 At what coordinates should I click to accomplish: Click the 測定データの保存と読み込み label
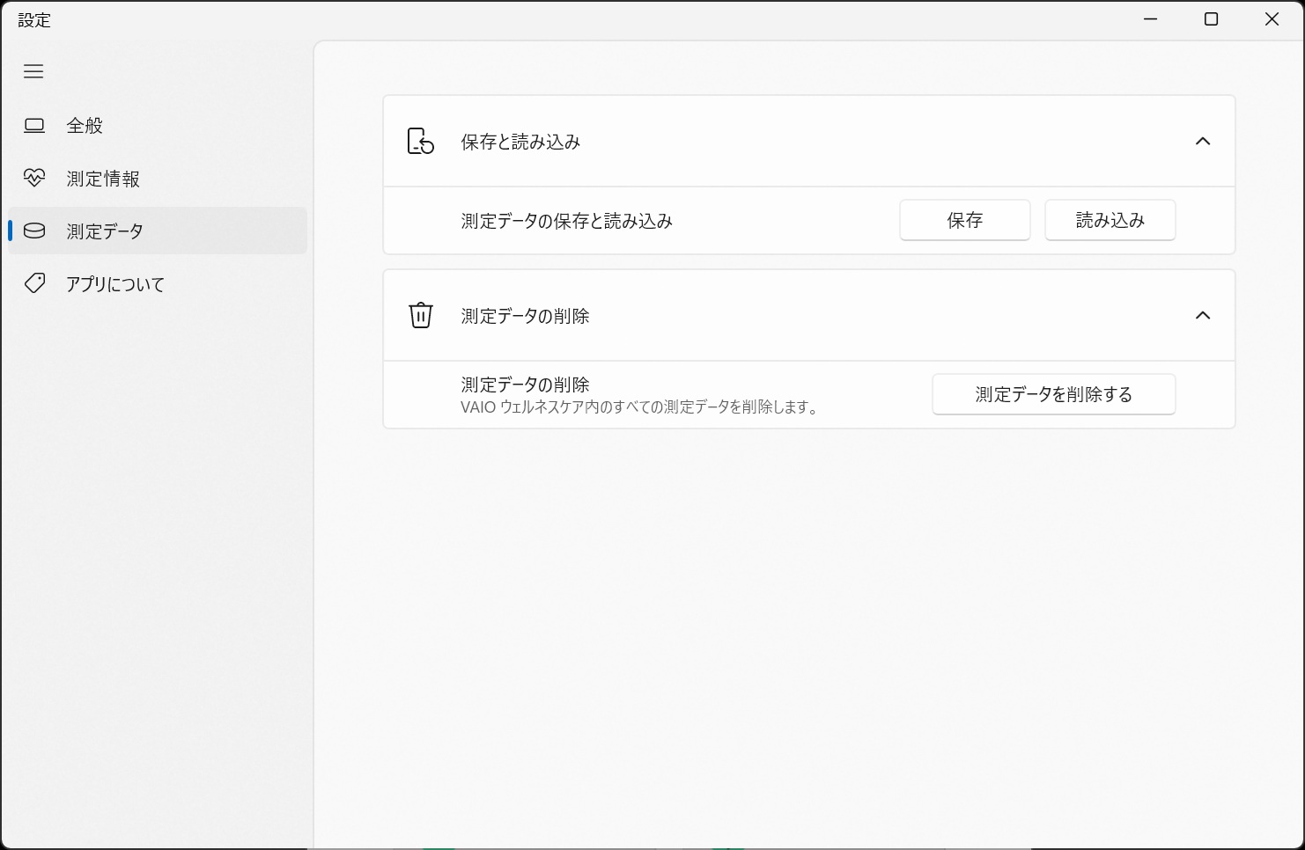(567, 221)
